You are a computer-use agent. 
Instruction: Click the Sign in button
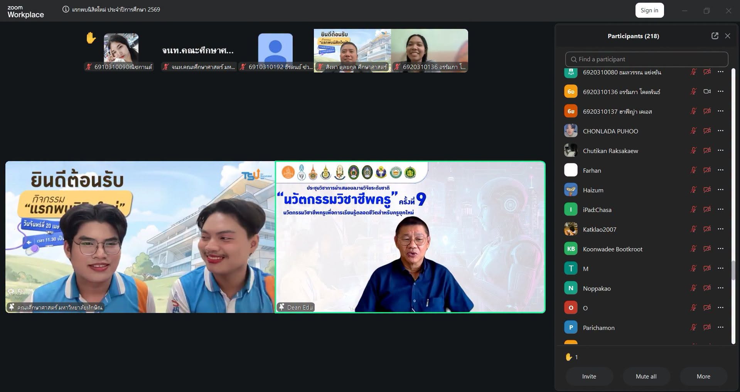[649, 10]
